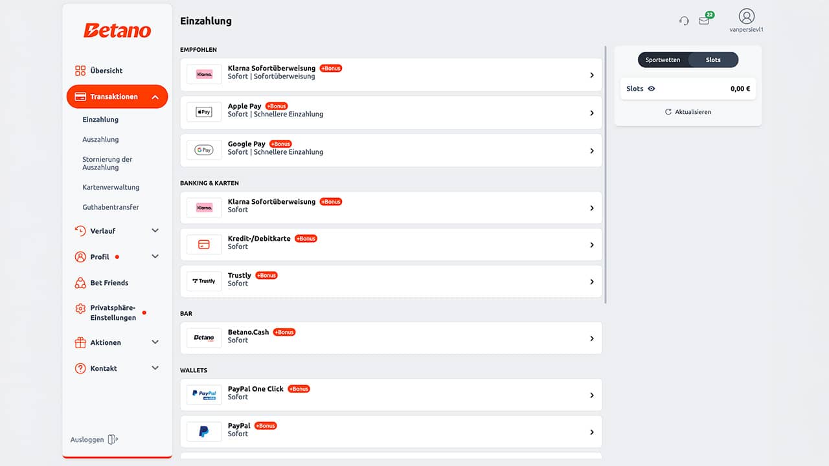
Task: Open the messages envelope icon
Action: (704, 21)
